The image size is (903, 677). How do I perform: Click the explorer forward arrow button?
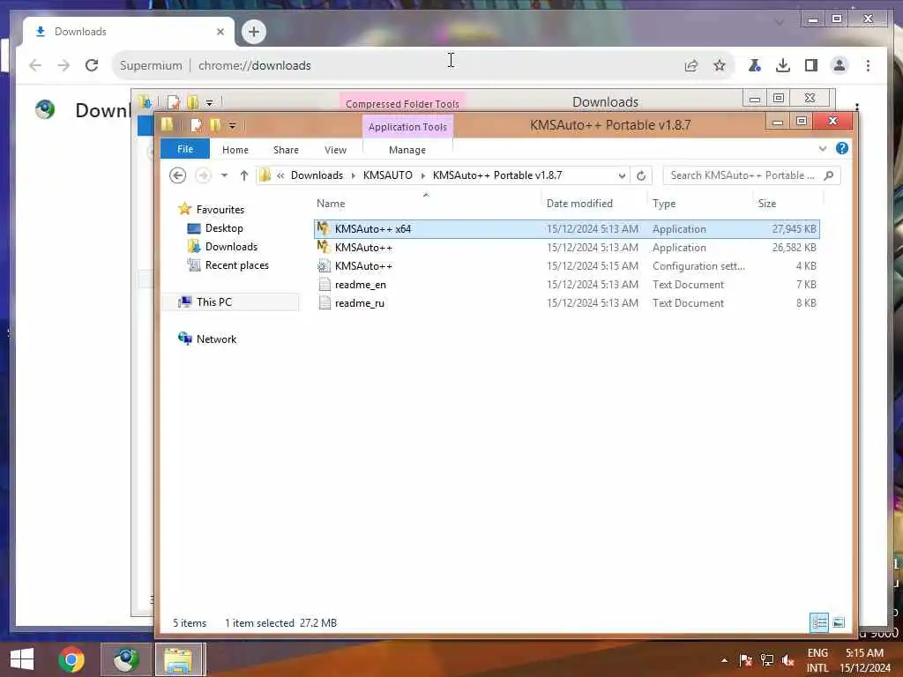coord(203,175)
